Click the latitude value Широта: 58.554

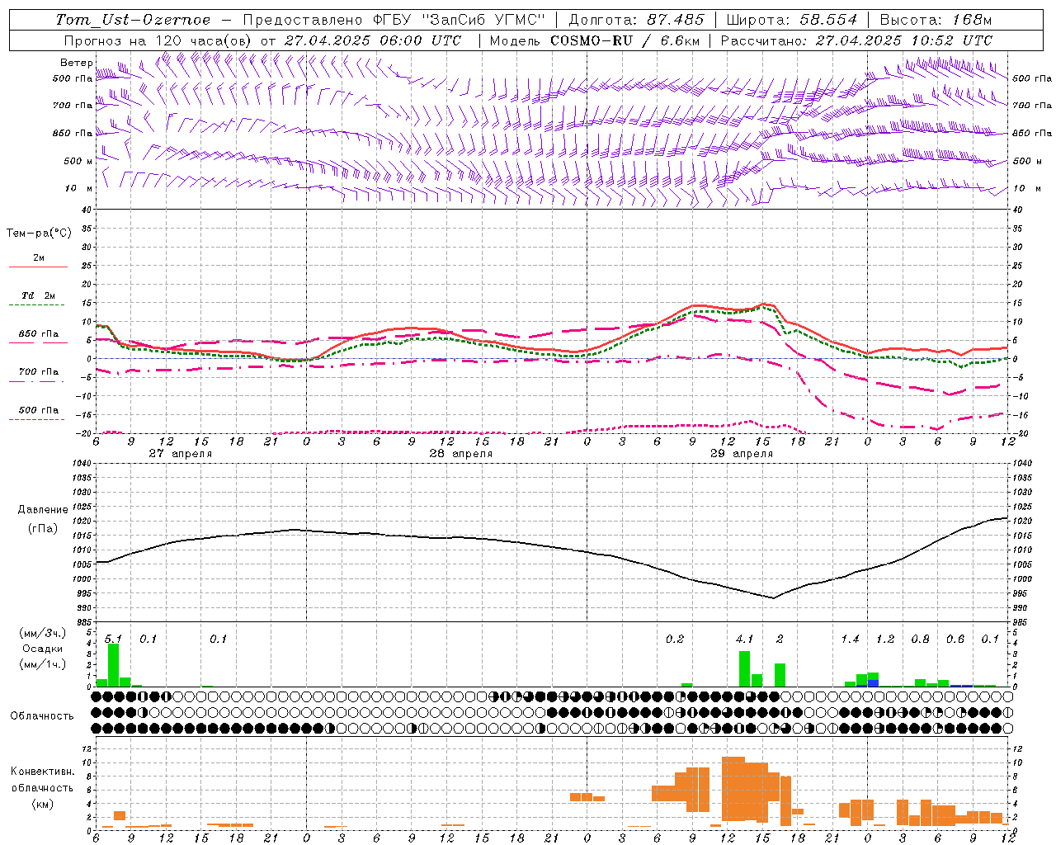792,20
